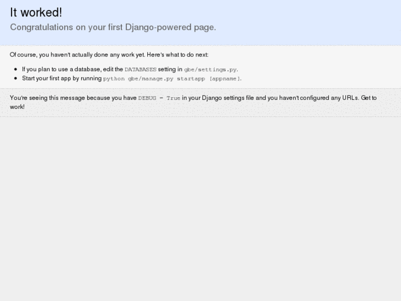This screenshot has height=301, width=401.
Task: Click the "DEBUG = True" code text
Action: 159,98
